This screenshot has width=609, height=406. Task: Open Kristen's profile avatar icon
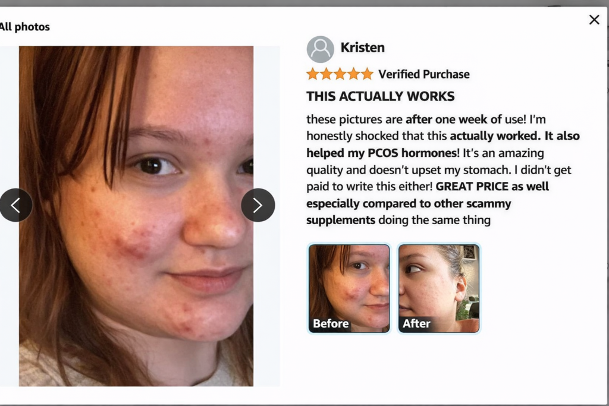tap(321, 49)
